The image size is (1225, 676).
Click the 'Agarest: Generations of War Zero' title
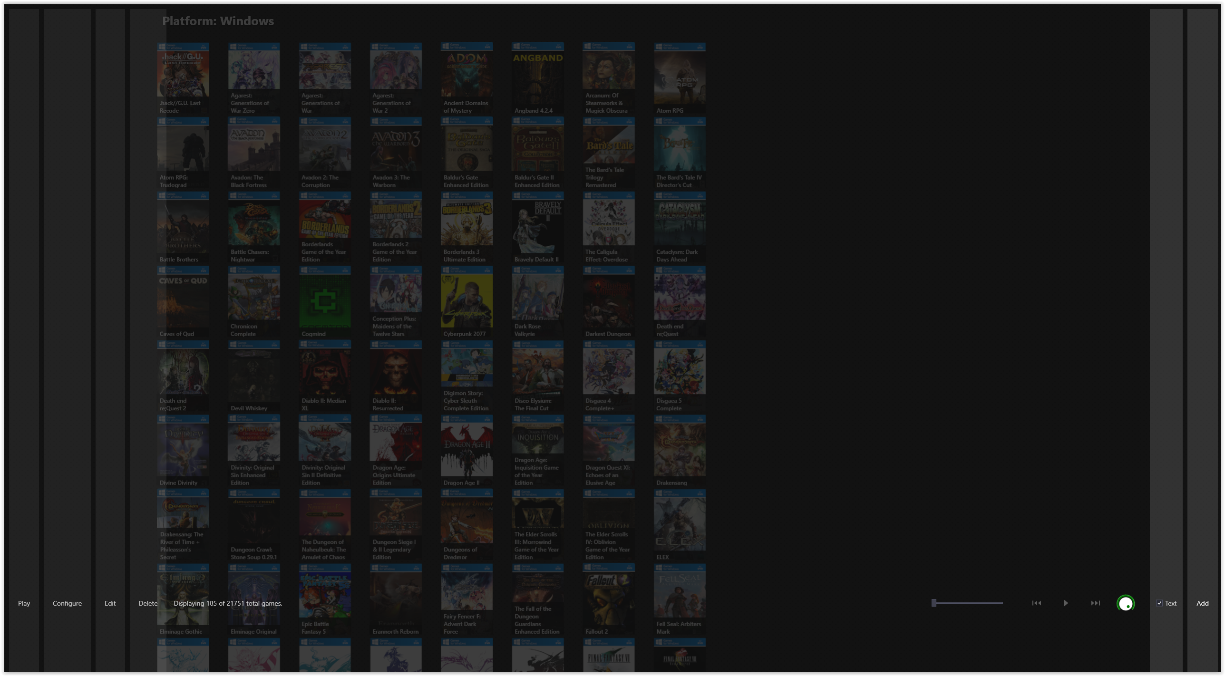(x=250, y=103)
